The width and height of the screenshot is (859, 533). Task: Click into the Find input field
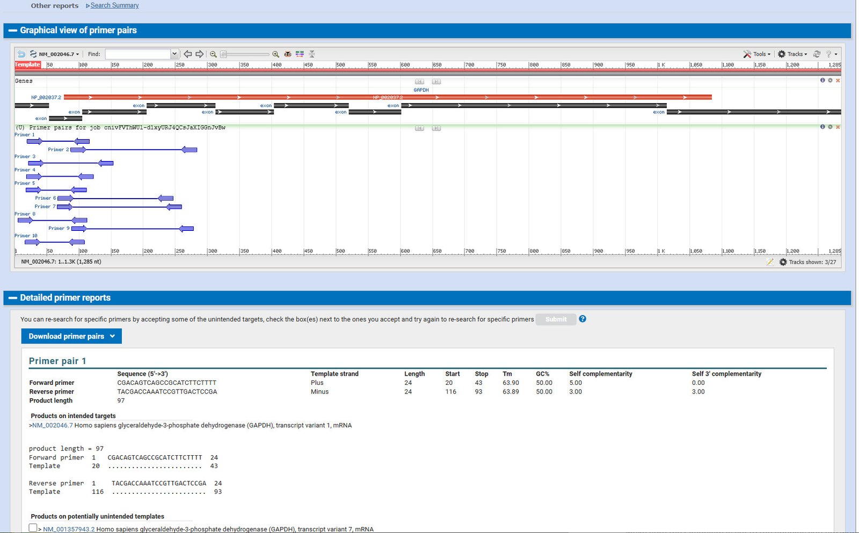click(x=138, y=54)
